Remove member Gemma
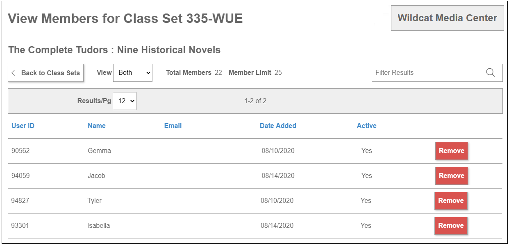The width and height of the screenshot is (509, 245). (452, 151)
